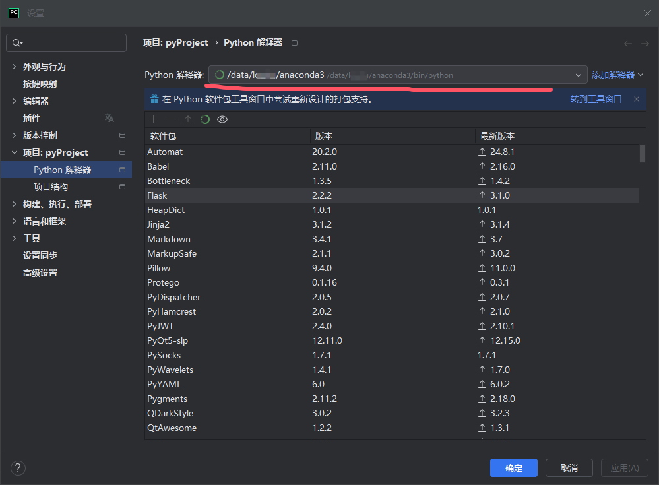
Task: Expand the 外观与行为 section
Action: 15,67
